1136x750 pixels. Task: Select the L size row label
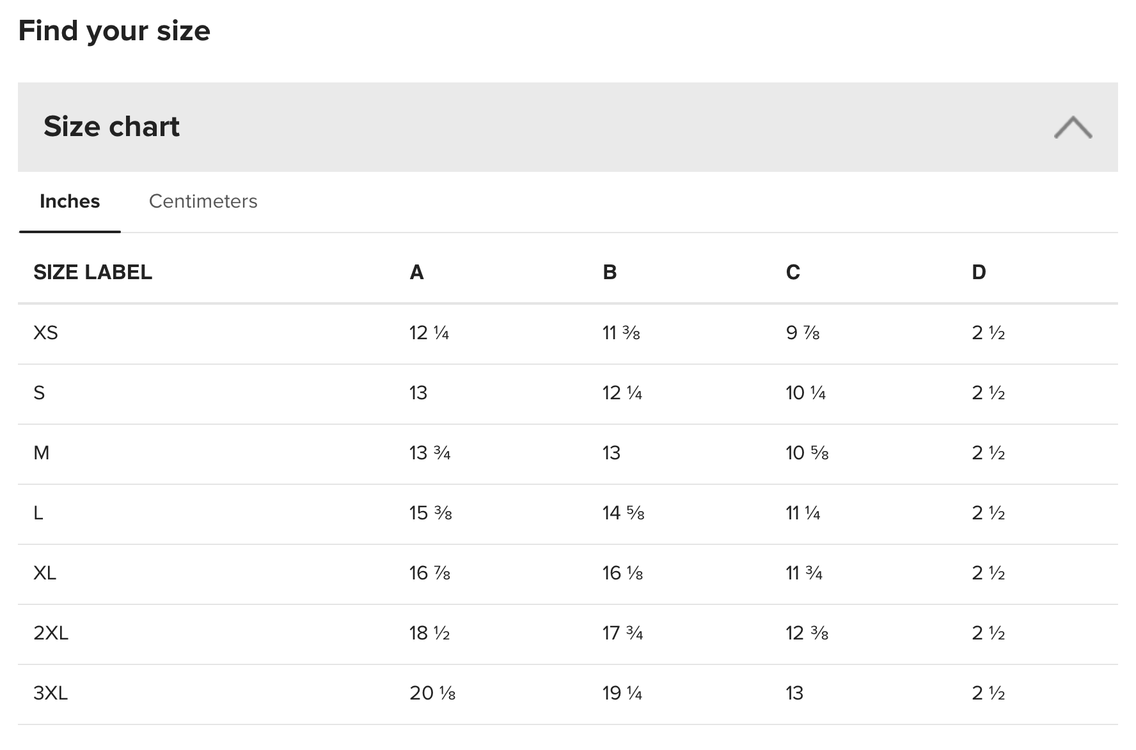38,513
